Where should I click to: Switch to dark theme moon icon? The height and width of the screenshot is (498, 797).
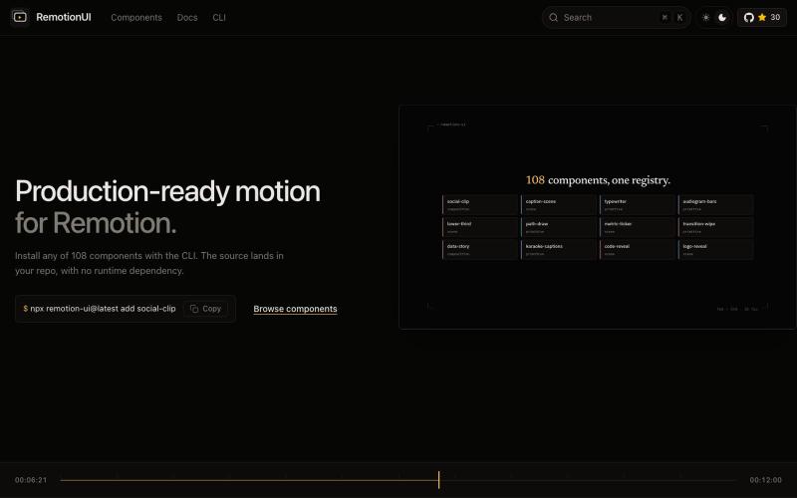point(722,17)
